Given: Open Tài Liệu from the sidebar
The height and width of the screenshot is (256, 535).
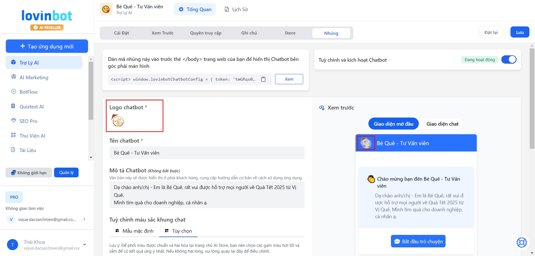Looking at the screenshot, I should [28, 150].
